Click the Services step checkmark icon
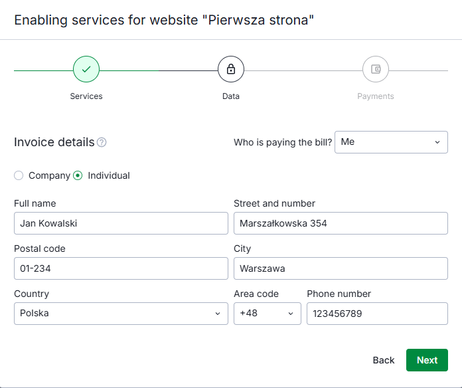 [x=86, y=69]
